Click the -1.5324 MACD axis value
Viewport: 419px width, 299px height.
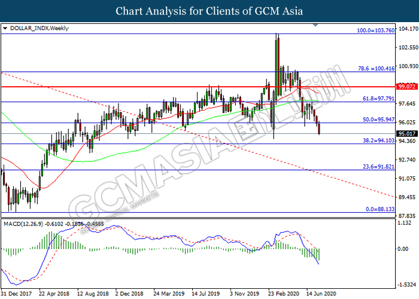[x=406, y=285]
